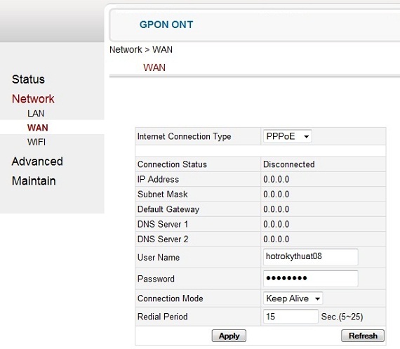
Task: Click the Network breadcrumb text
Action: click(126, 50)
